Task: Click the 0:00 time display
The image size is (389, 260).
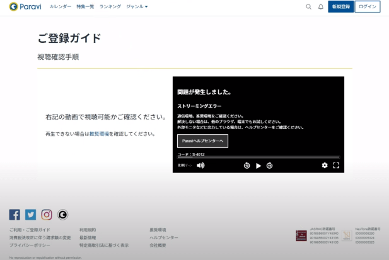Action: coord(182,165)
